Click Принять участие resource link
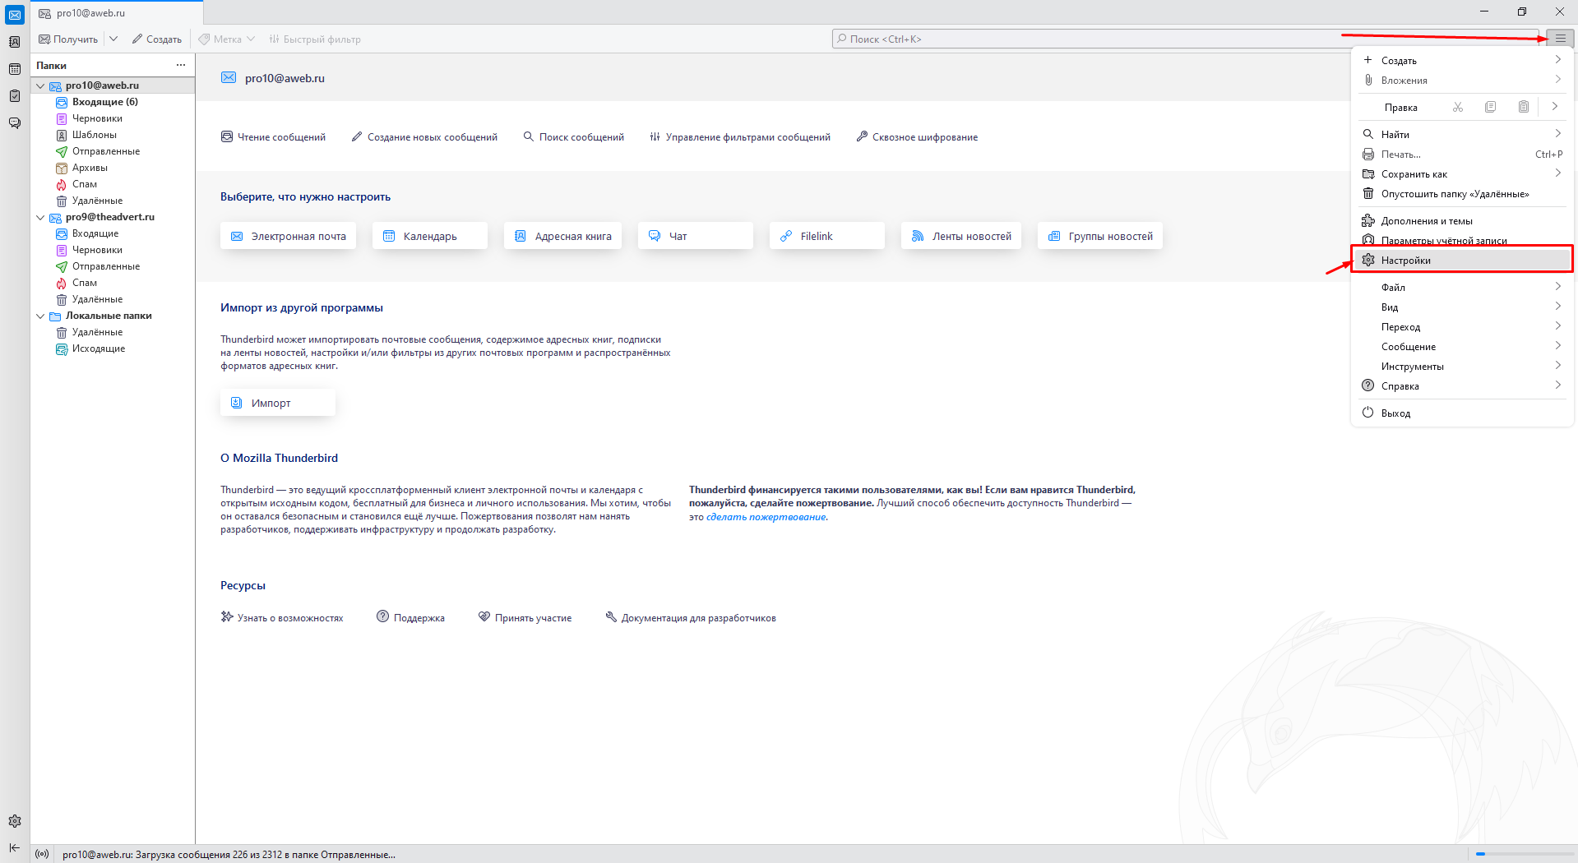 pyautogui.click(x=525, y=618)
